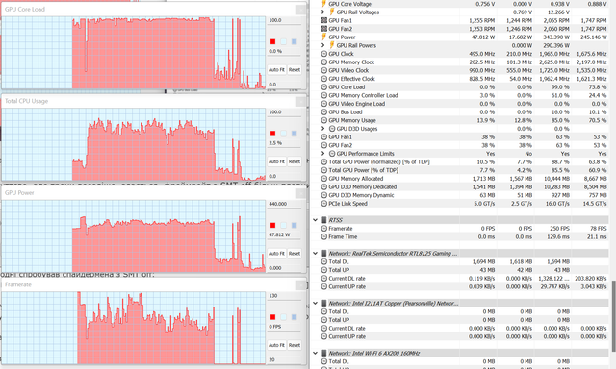
Task: Expand the GPU Rail Voltages row
Action: coord(323,12)
